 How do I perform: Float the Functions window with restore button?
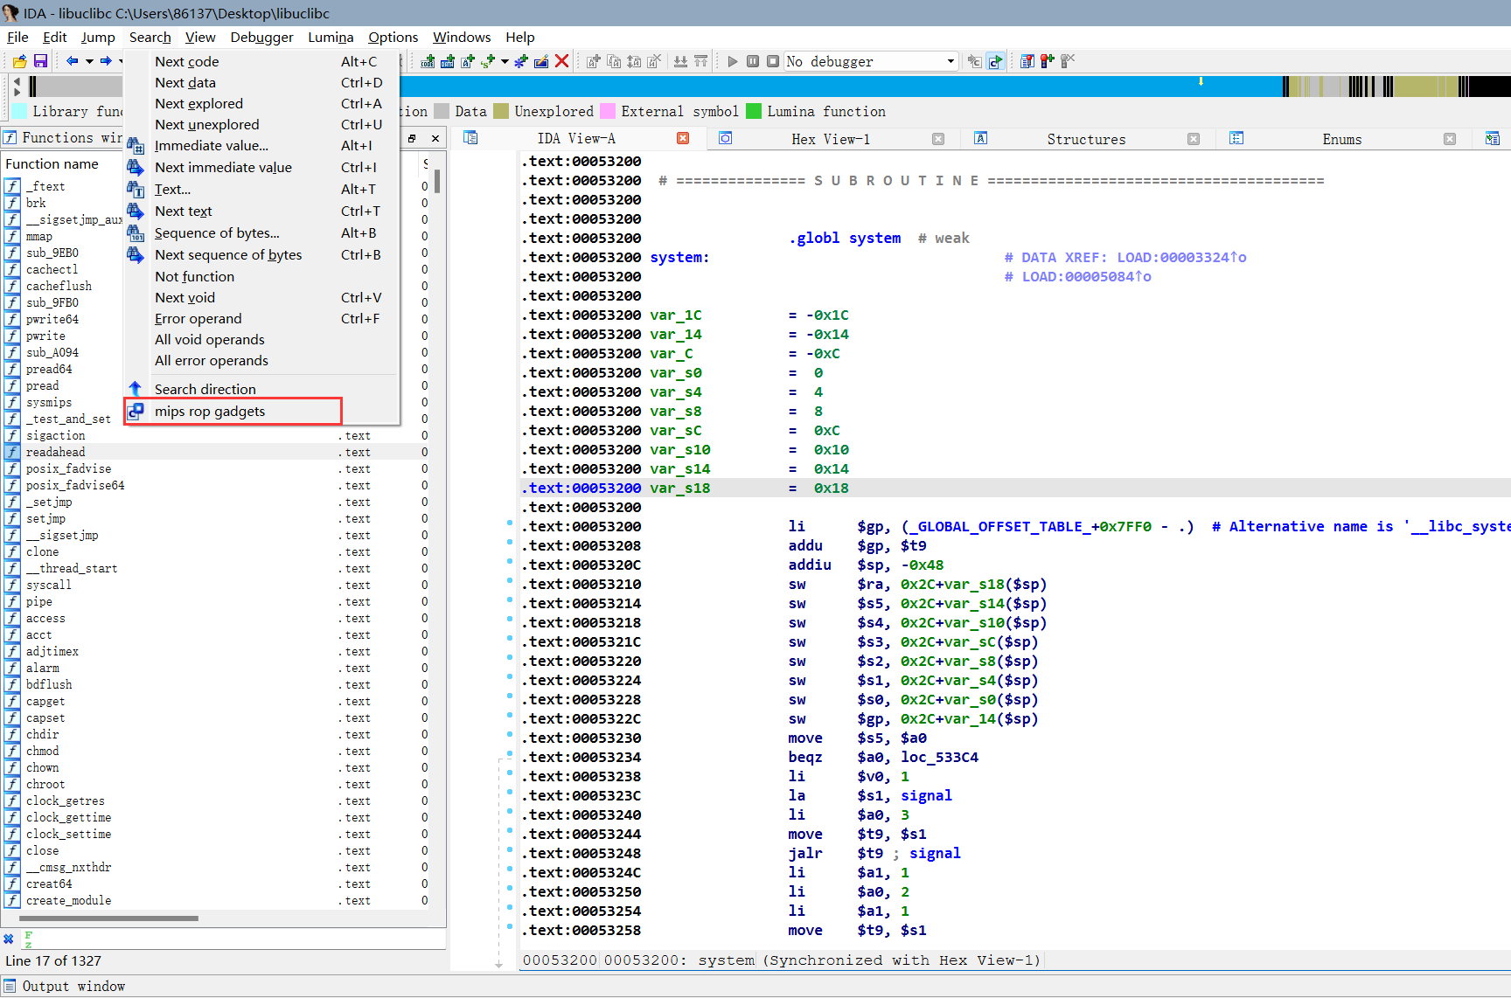click(x=412, y=138)
